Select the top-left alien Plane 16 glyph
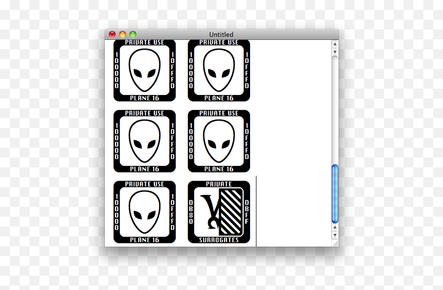443x290 pixels. (144, 69)
